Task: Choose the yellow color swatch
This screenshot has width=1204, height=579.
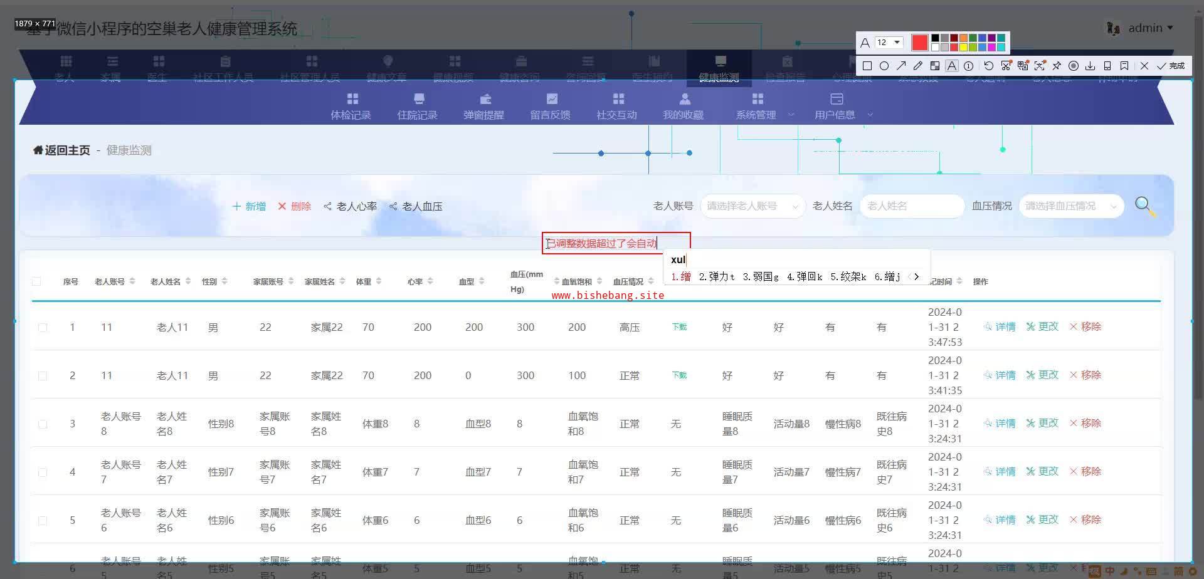Action: tap(963, 47)
